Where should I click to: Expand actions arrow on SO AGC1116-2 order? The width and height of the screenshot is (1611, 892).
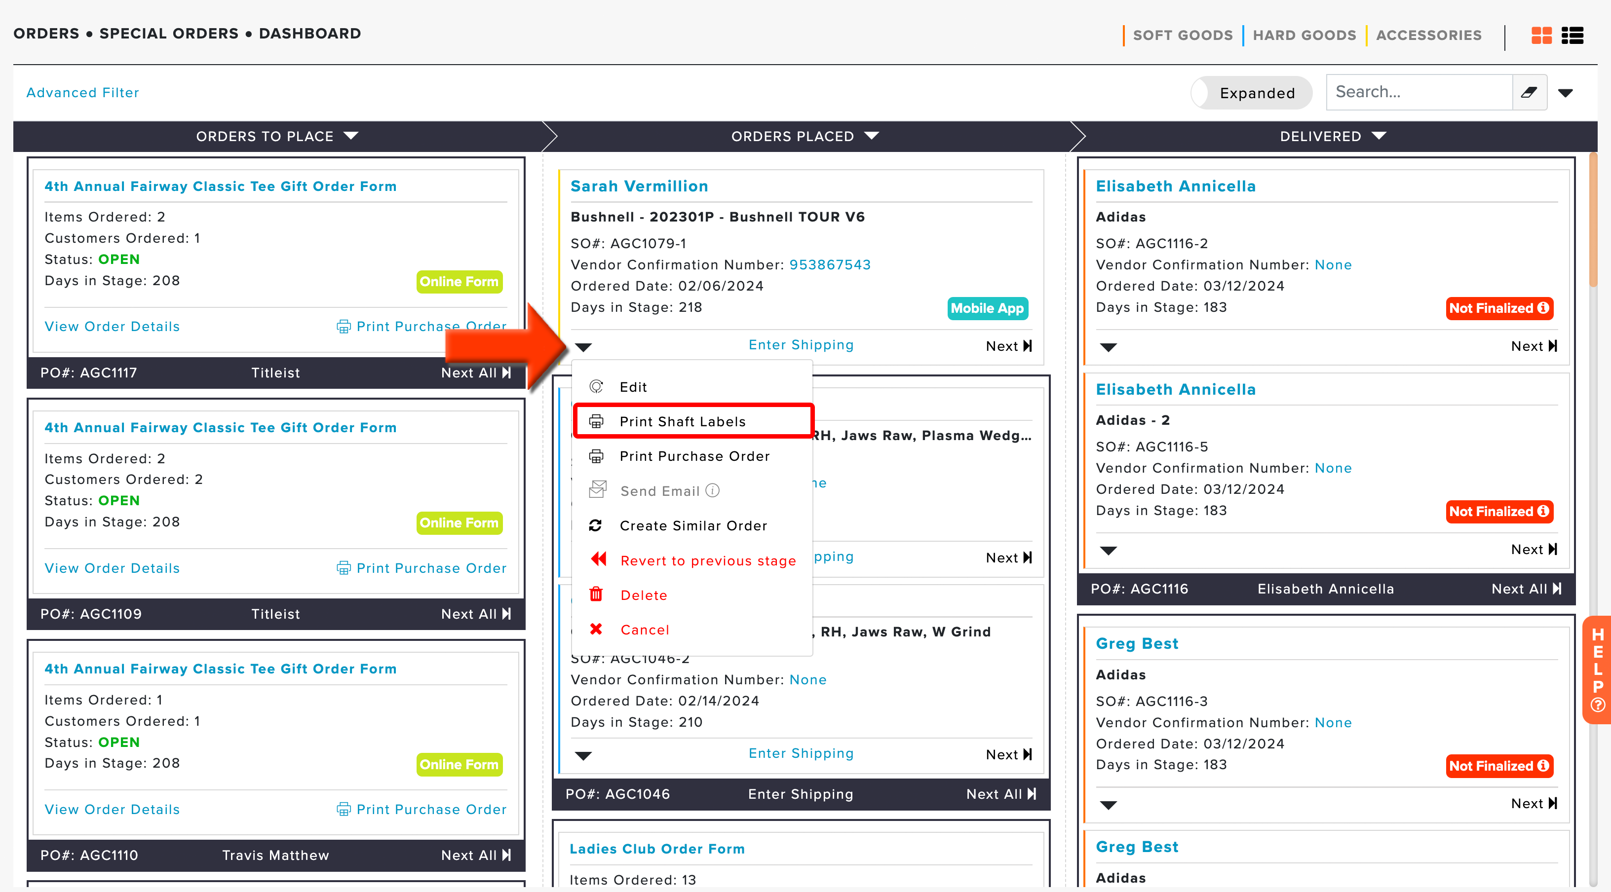1108,347
